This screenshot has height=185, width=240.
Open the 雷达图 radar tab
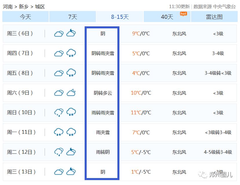[x=214, y=17]
